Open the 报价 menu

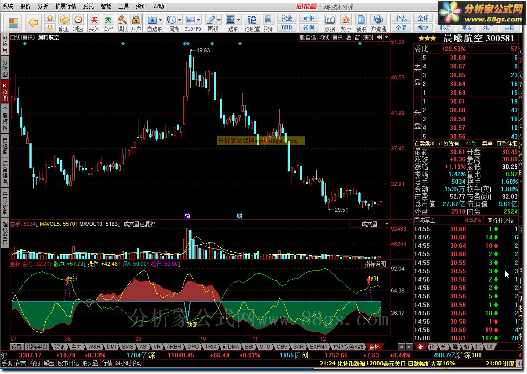[x=25, y=6]
